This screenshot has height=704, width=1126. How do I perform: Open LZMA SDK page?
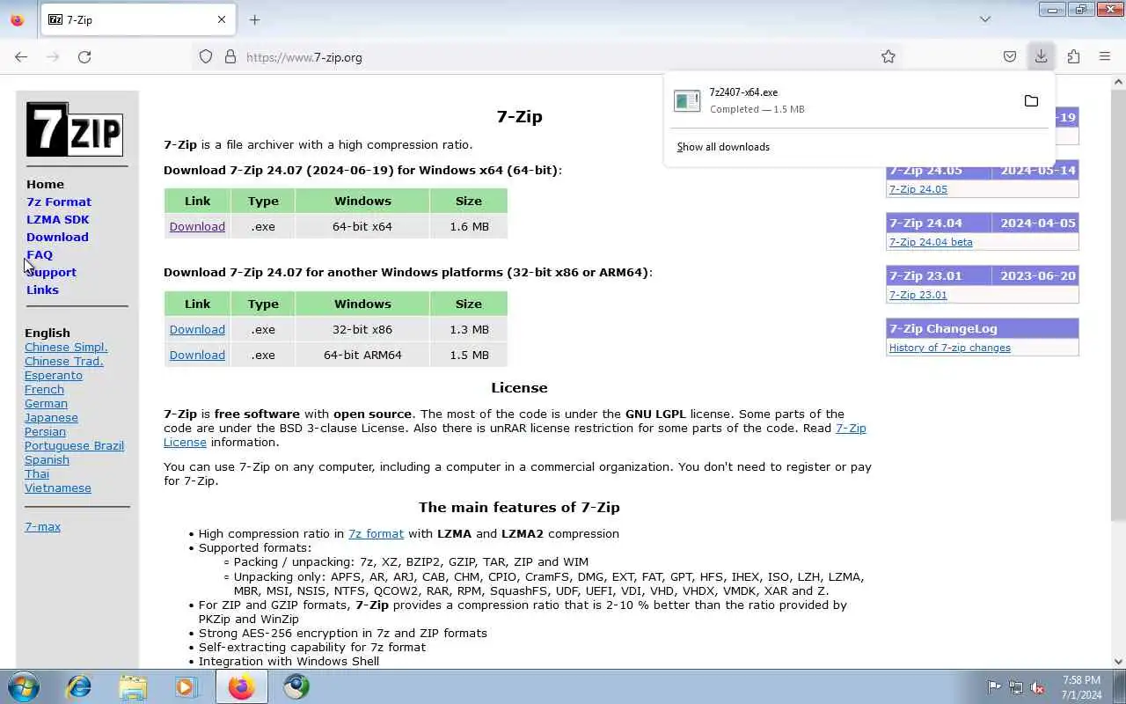(58, 220)
